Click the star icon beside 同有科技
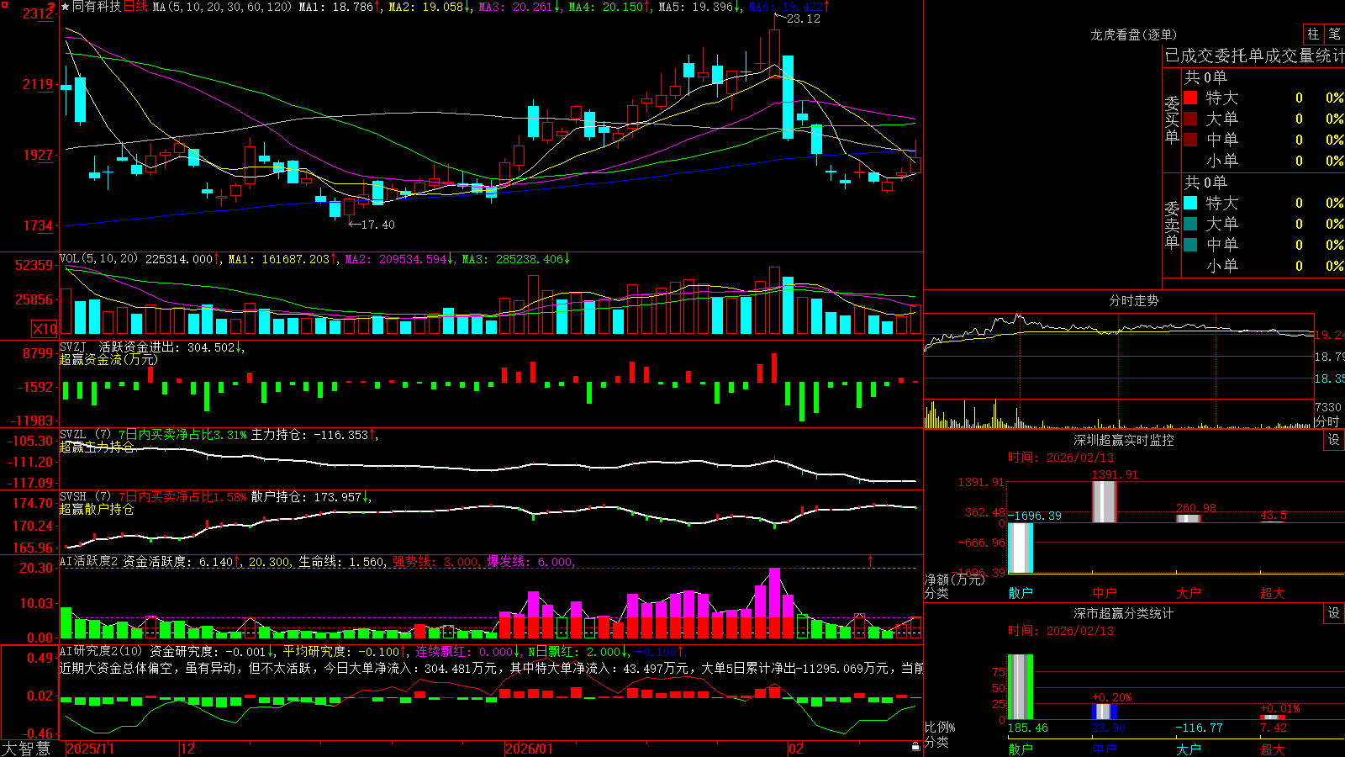The width and height of the screenshot is (1345, 757). pyautogui.click(x=65, y=7)
